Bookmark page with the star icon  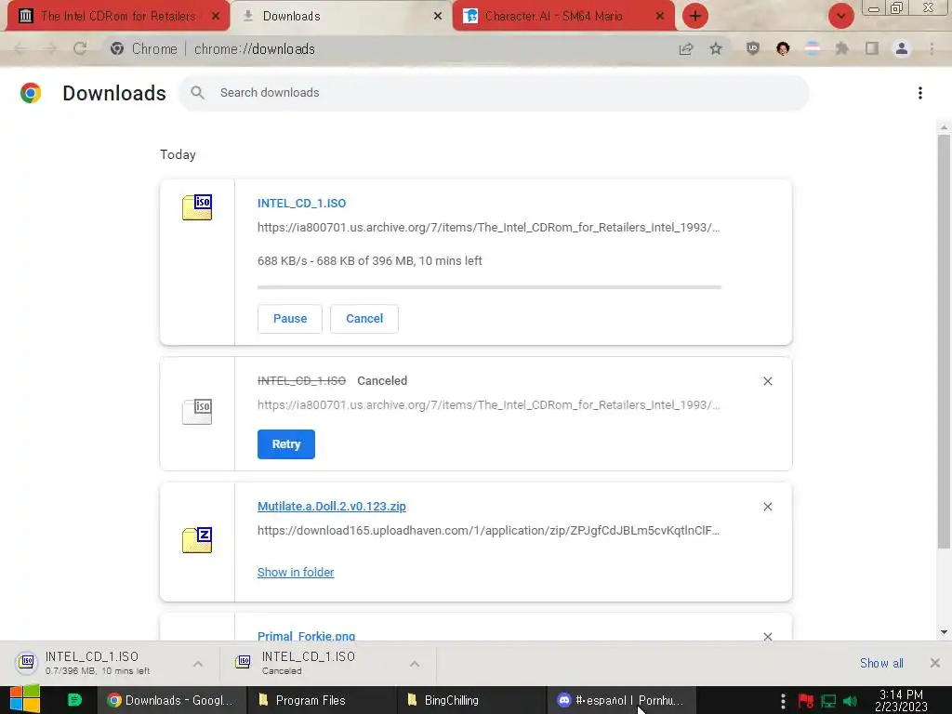click(x=716, y=48)
